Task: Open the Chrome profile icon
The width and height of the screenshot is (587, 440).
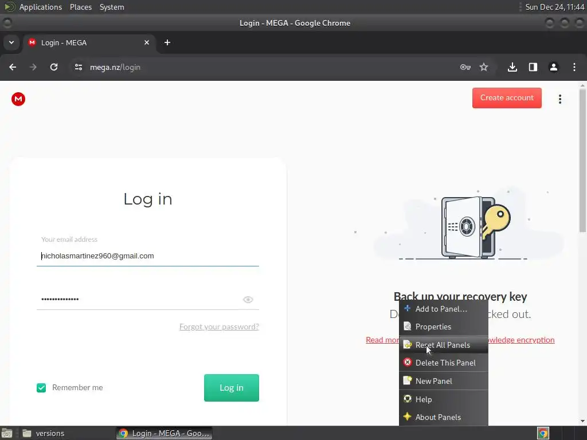Action: (x=553, y=67)
